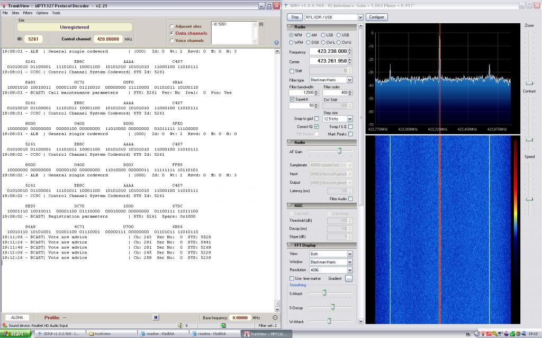The image size is (542, 338).
Task: Click the Control channel 420.00000 field
Action: pos(108,39)
